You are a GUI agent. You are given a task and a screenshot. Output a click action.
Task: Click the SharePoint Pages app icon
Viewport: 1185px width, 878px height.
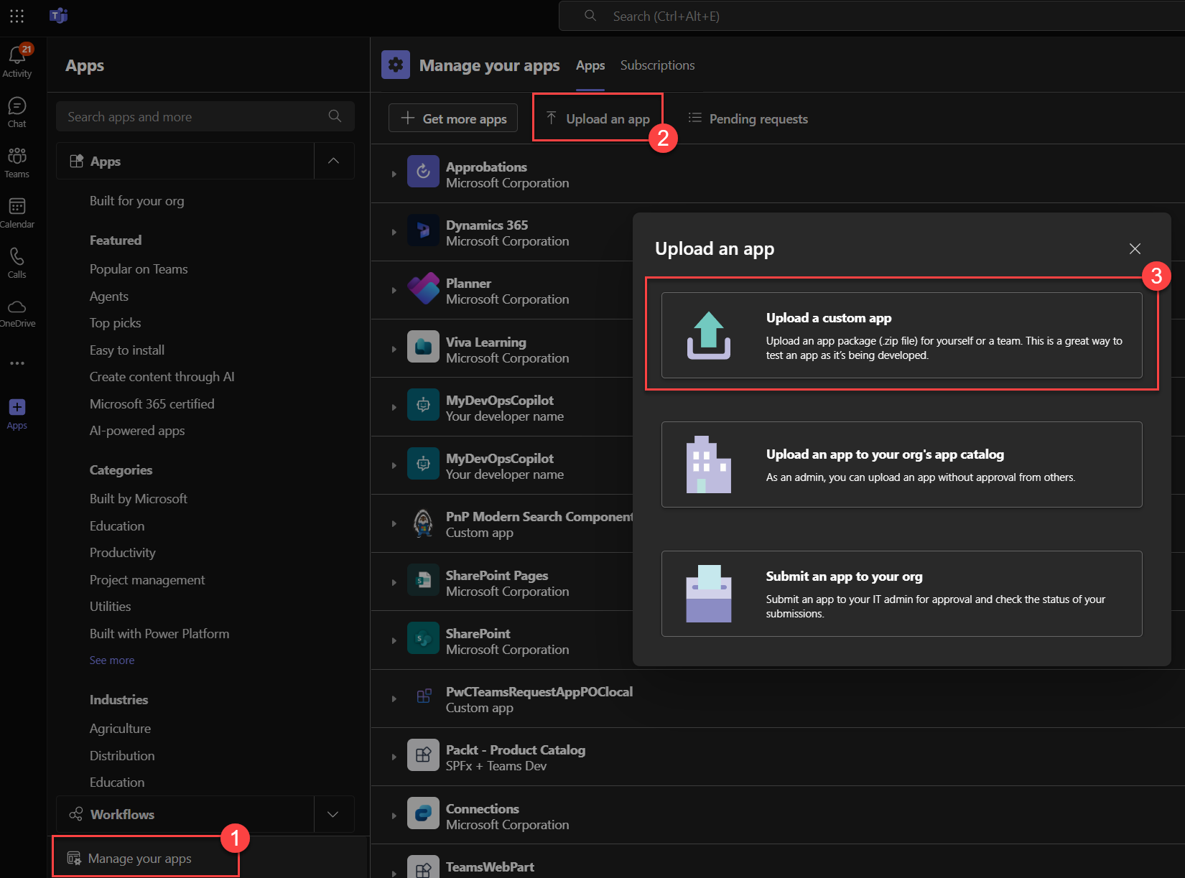(x=423, y=580)
